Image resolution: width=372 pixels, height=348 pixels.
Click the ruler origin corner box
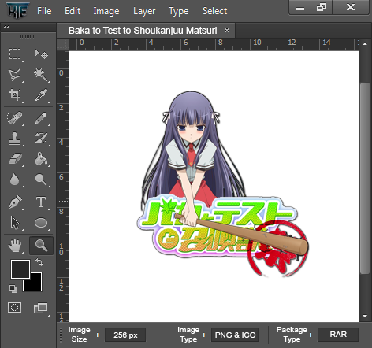click(x=62, y=44)
